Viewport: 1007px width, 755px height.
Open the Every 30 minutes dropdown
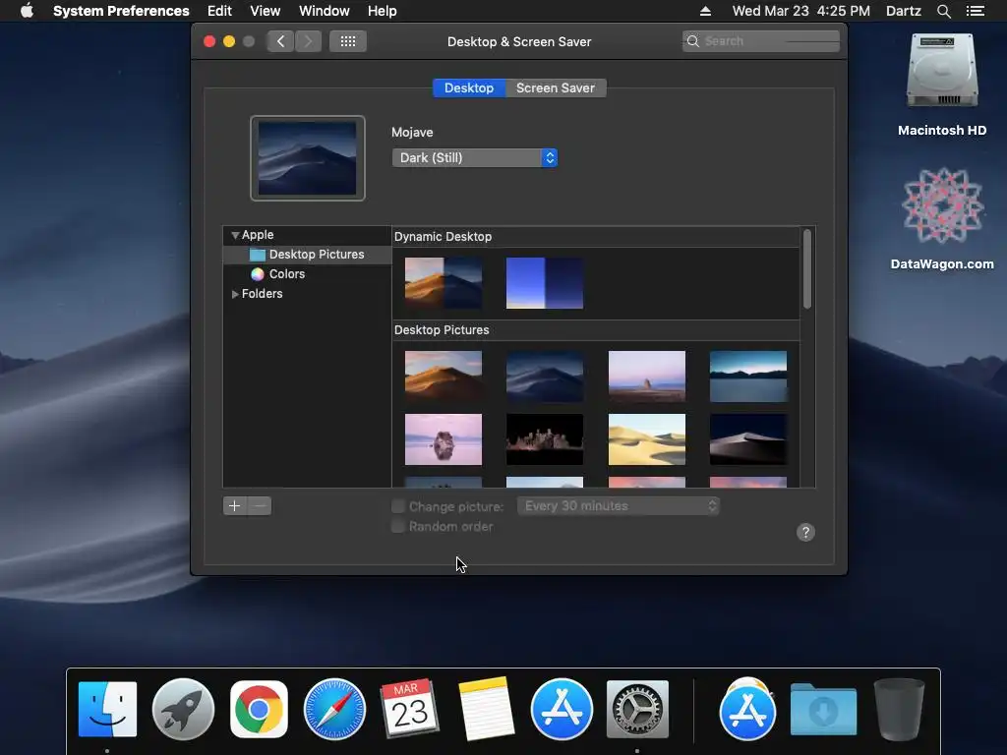[619, 506]
